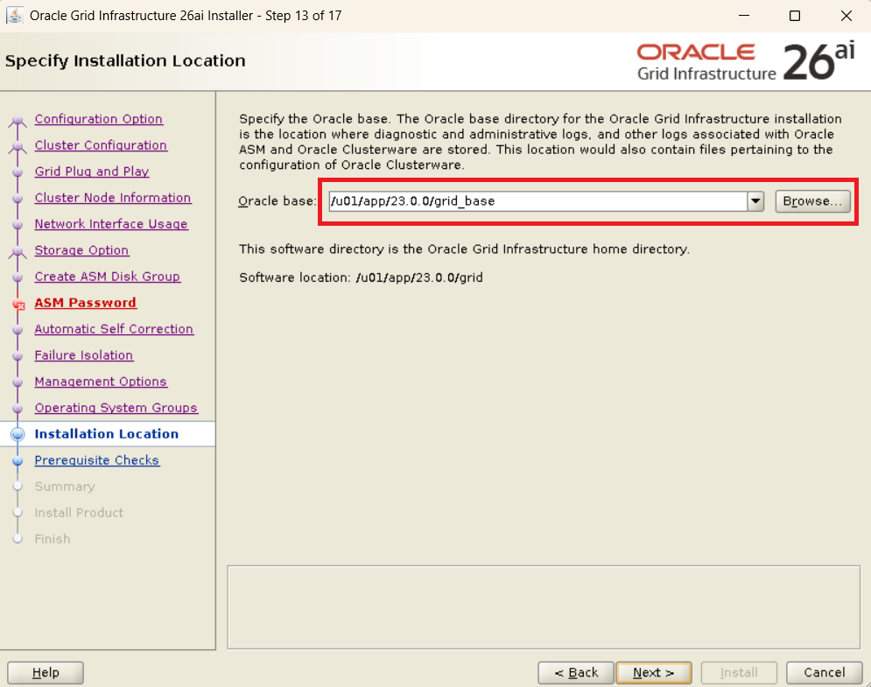Open the Oracle base path dropdown arrow
The height and width of the screenshot is (687, 871).
pos(756,201)
